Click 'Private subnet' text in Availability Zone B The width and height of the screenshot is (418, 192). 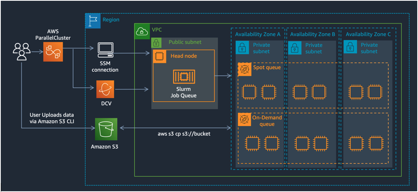(x=314, y=48)
